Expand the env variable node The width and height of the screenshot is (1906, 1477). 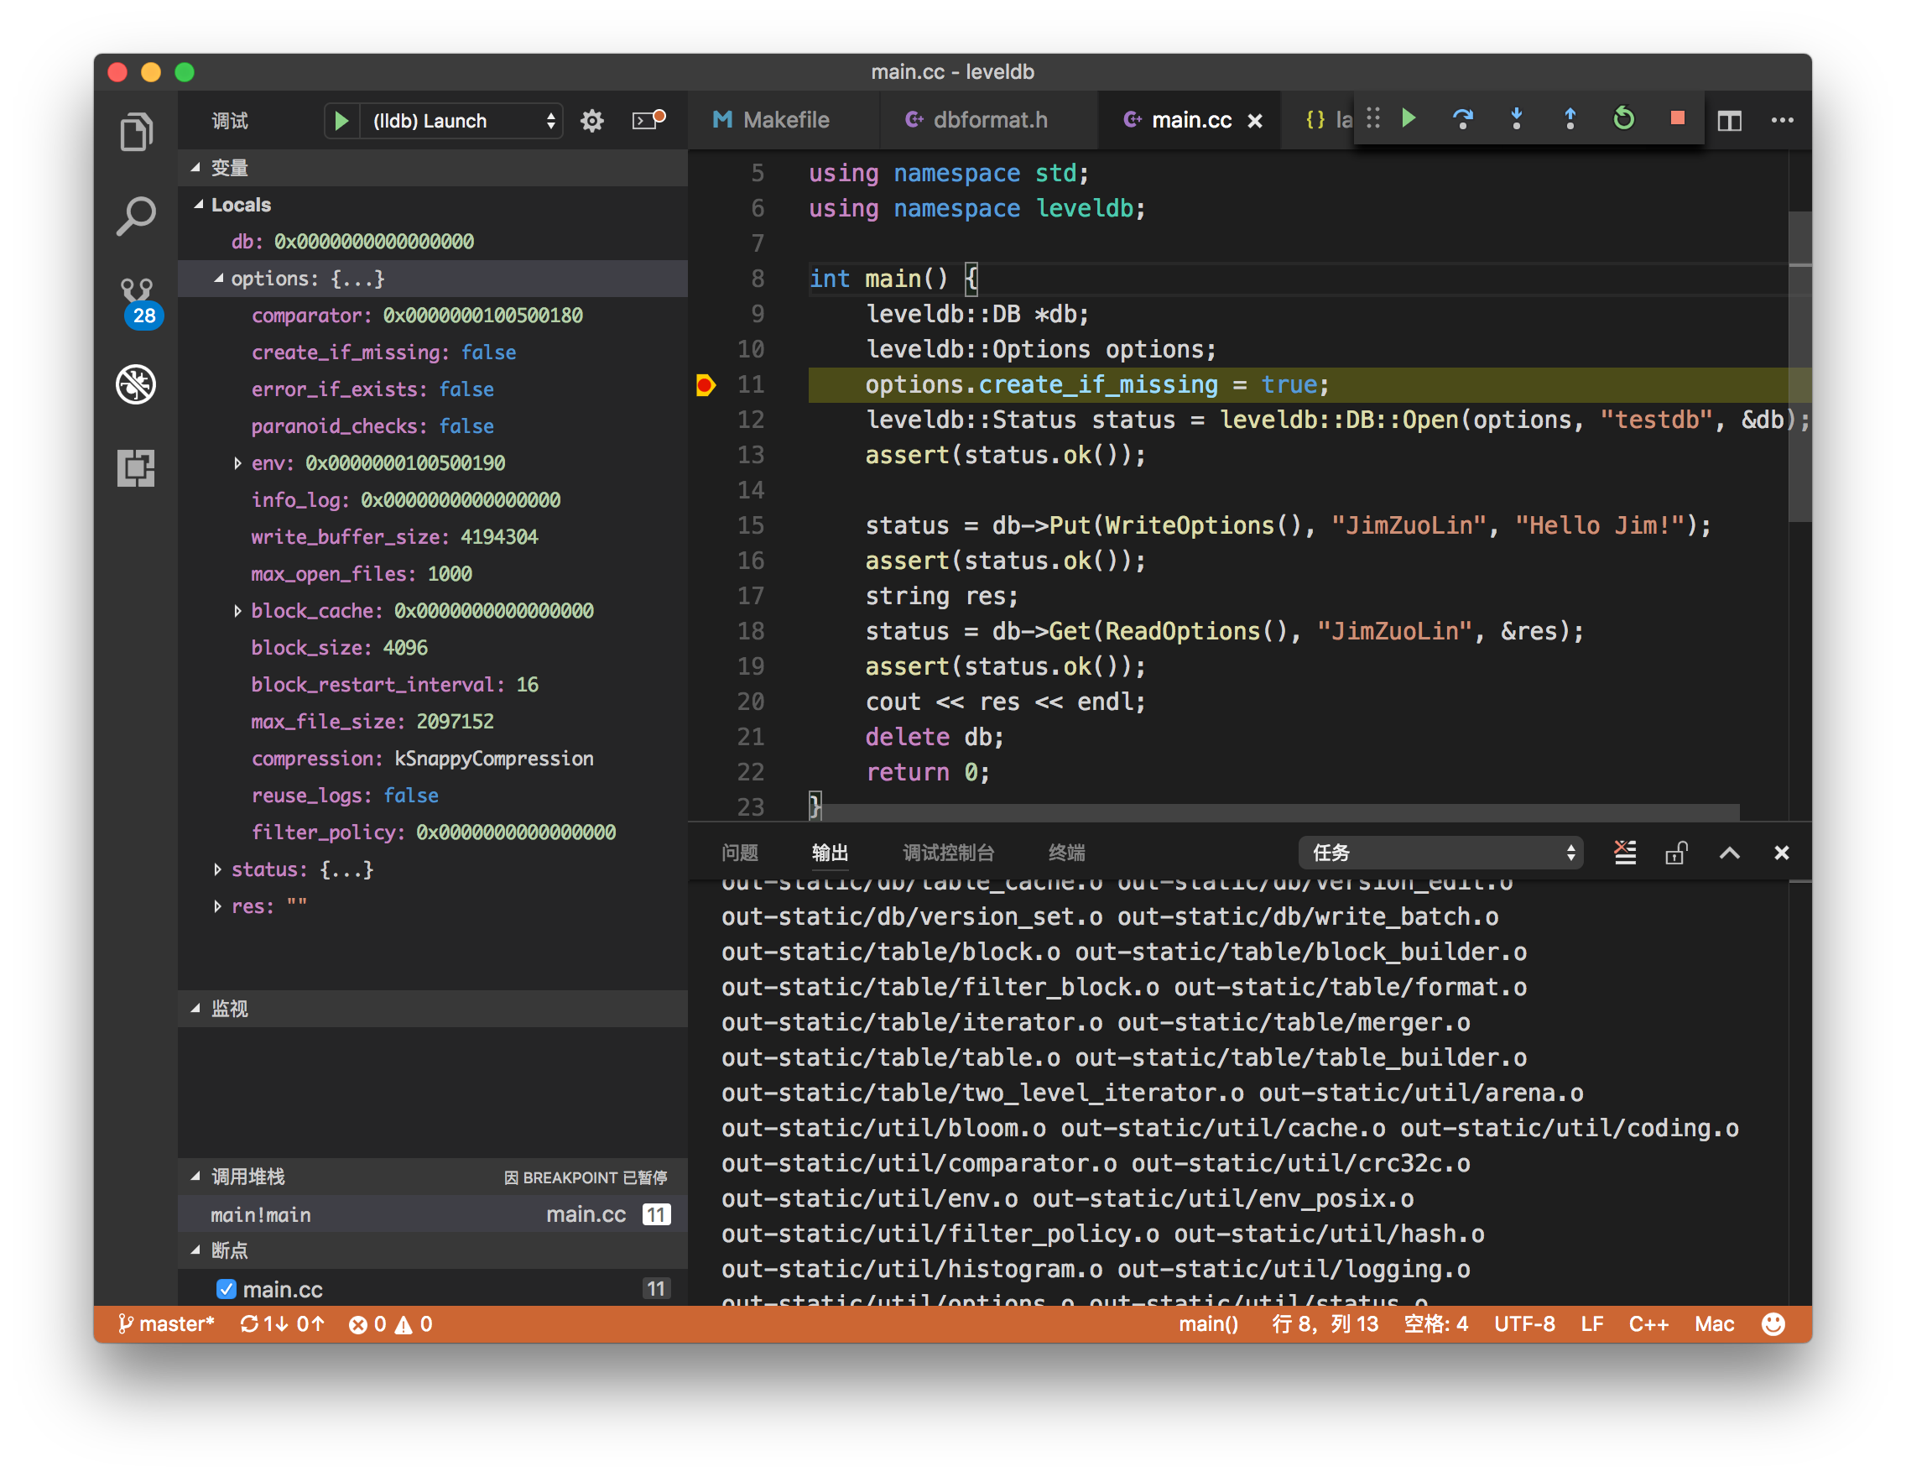click(x=237, y=463)
